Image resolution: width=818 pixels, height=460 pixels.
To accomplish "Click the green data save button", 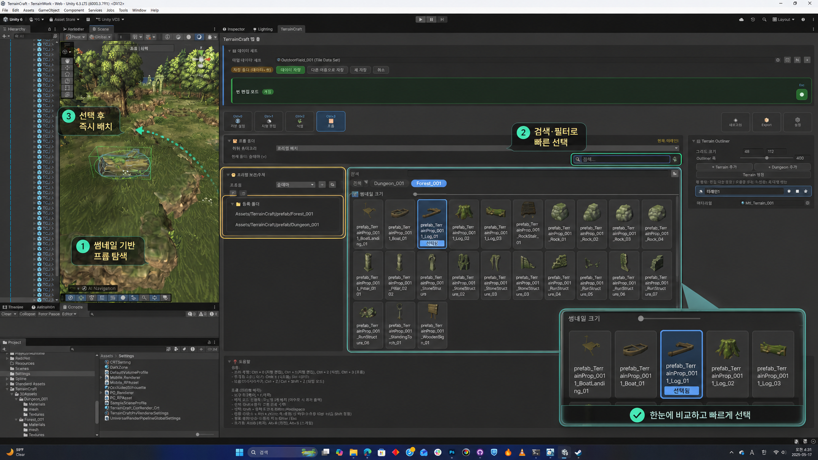I will pyautogui.click(x=291, y=70).
